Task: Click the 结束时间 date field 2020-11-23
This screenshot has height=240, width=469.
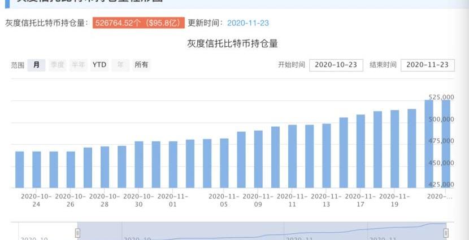Action: click(428, 65)
